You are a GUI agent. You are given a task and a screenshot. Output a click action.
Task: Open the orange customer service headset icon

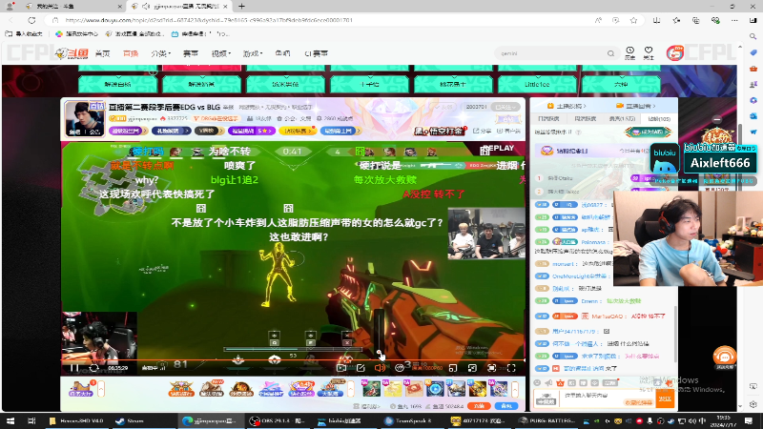(724, 357)
